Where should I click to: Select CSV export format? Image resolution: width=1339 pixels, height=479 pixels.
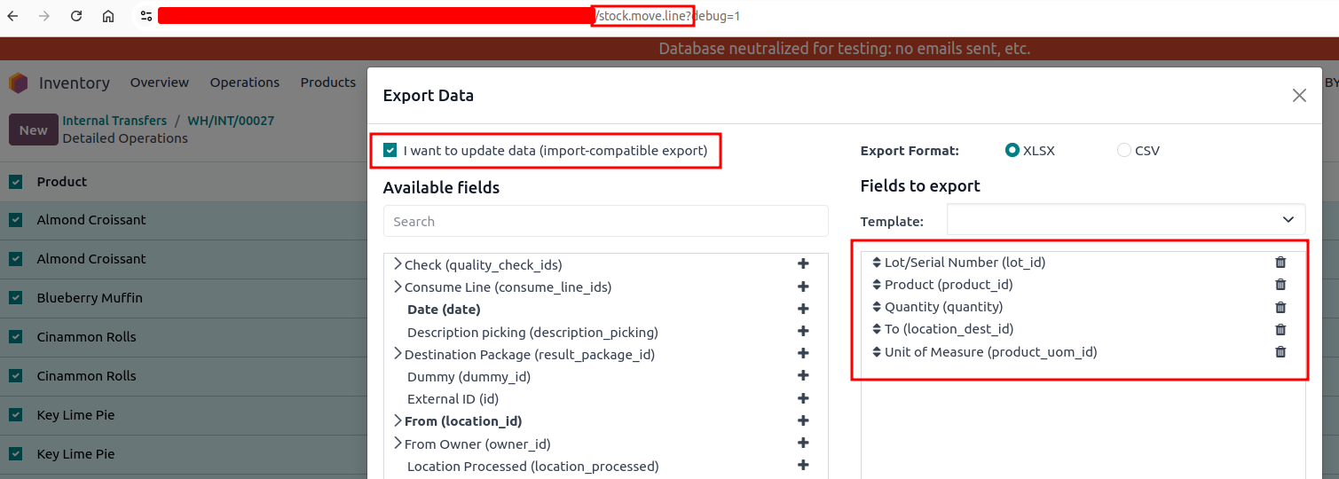tap(1124, 151)
